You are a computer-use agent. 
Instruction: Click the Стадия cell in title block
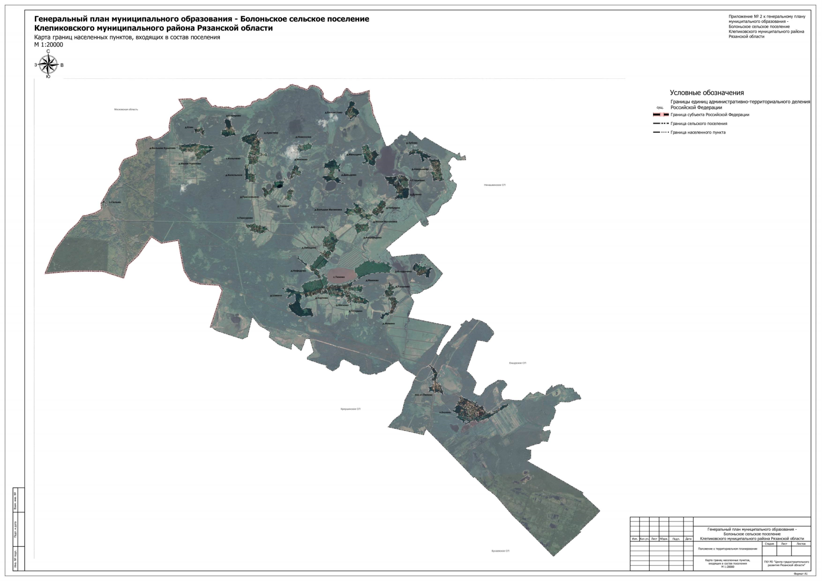click(769, 544)
